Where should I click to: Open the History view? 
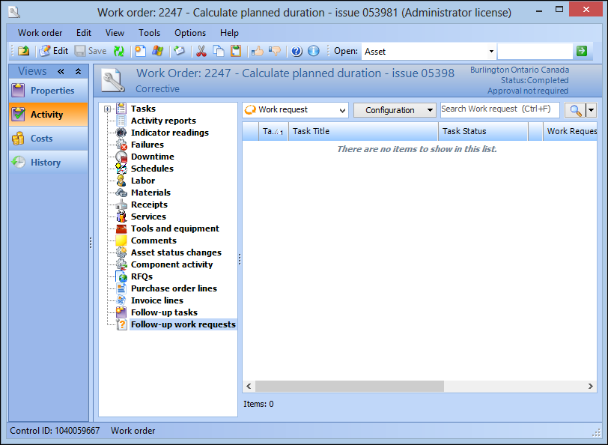pyautogui.click(x=49, y=163)
